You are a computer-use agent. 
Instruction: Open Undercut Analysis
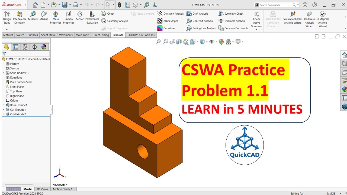point(200,21)
